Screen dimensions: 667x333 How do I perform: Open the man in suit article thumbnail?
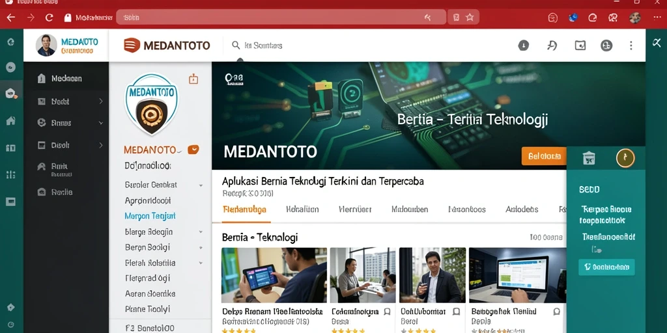tap(433, 275)
